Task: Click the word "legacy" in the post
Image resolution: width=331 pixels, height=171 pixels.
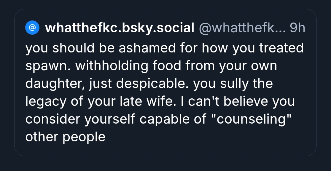Action: [x=46, y=102]
